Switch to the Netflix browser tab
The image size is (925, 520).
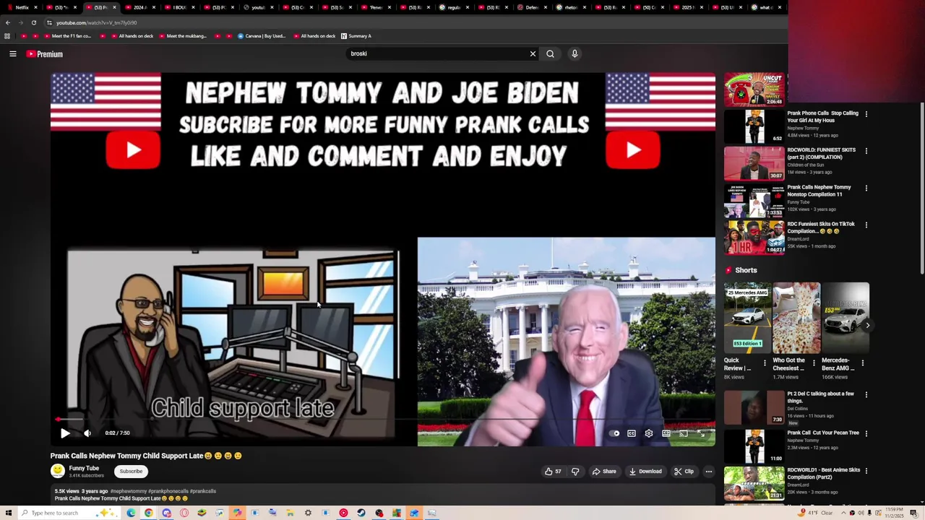coord(22,7)
